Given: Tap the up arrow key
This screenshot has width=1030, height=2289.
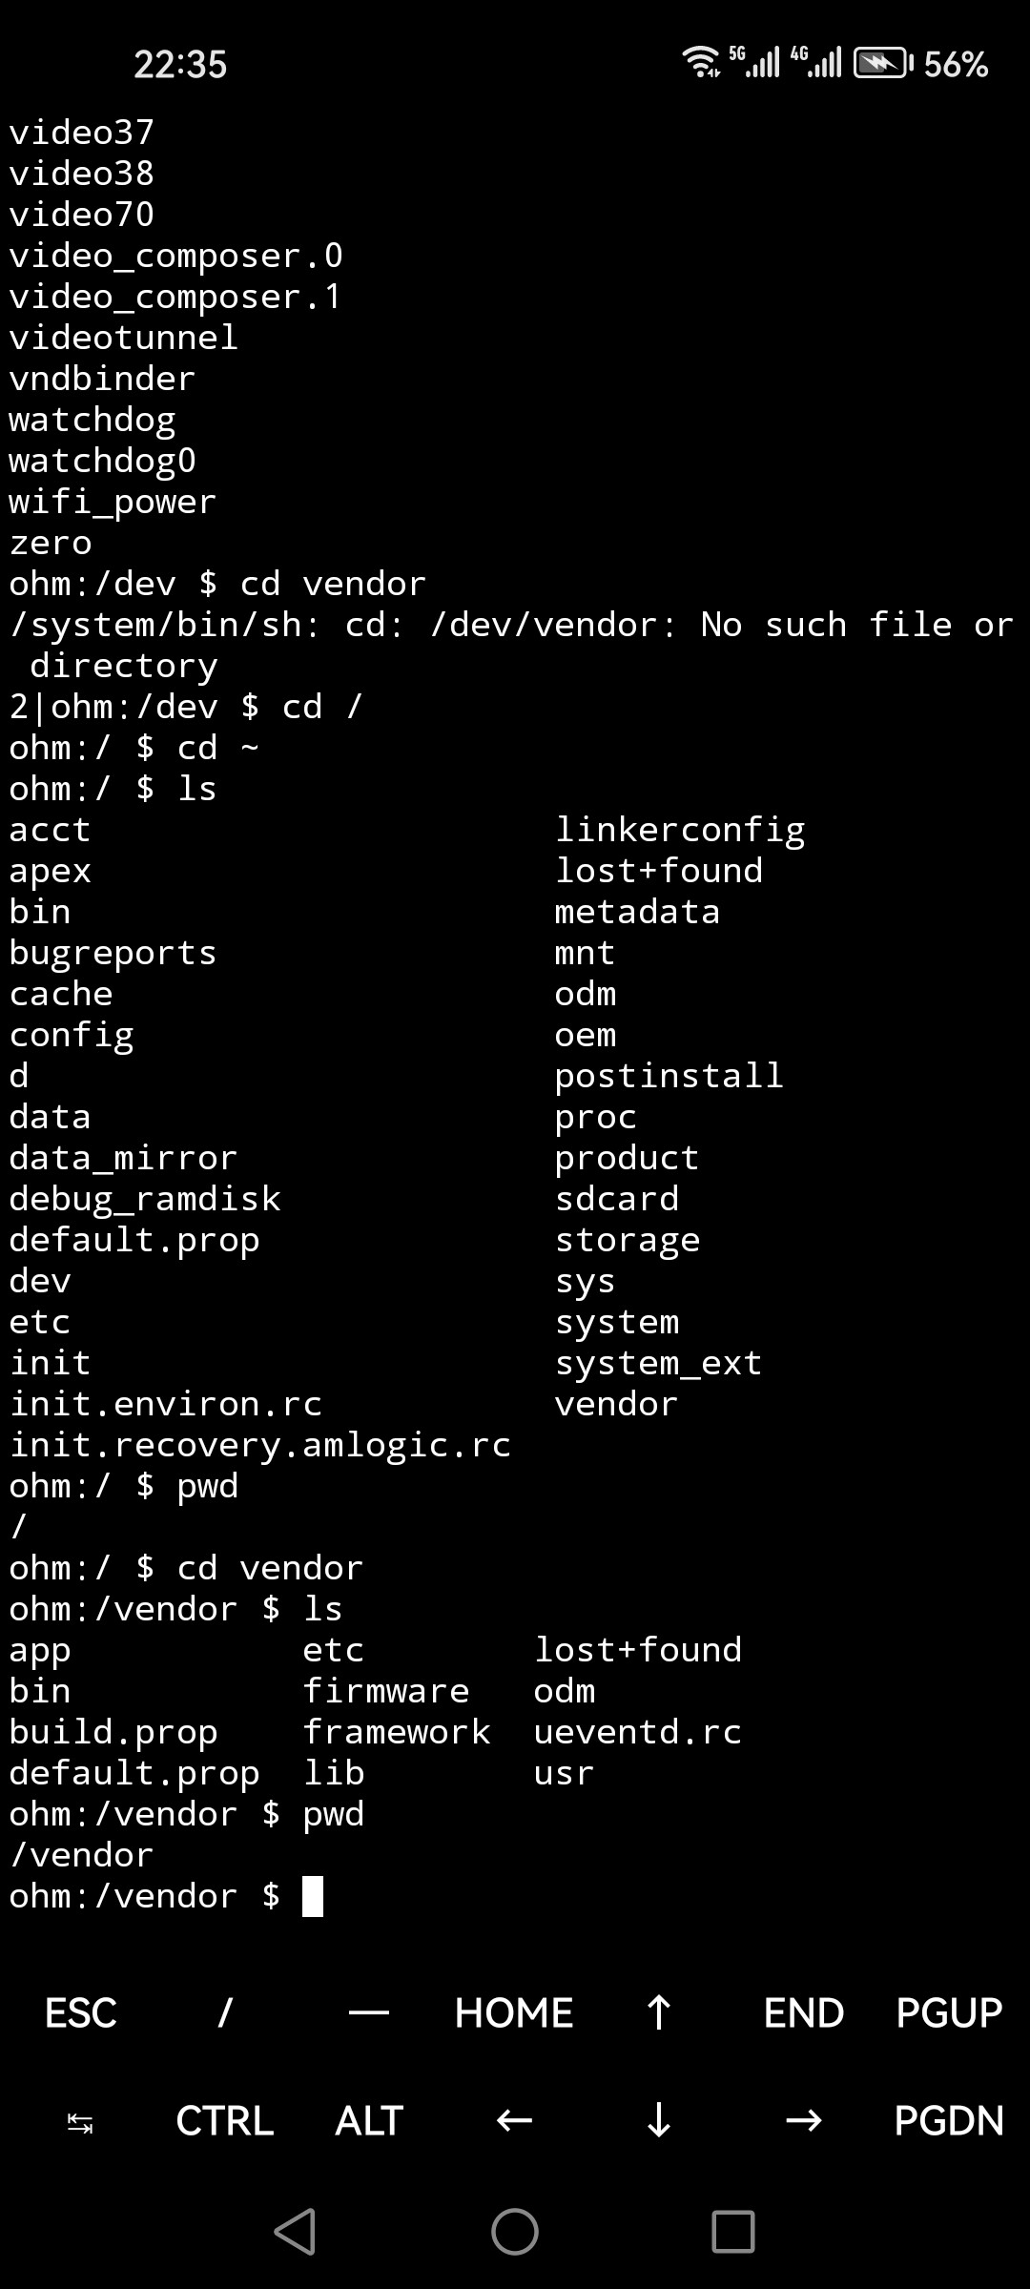Looking at the screenshot, I should 659,2013.
